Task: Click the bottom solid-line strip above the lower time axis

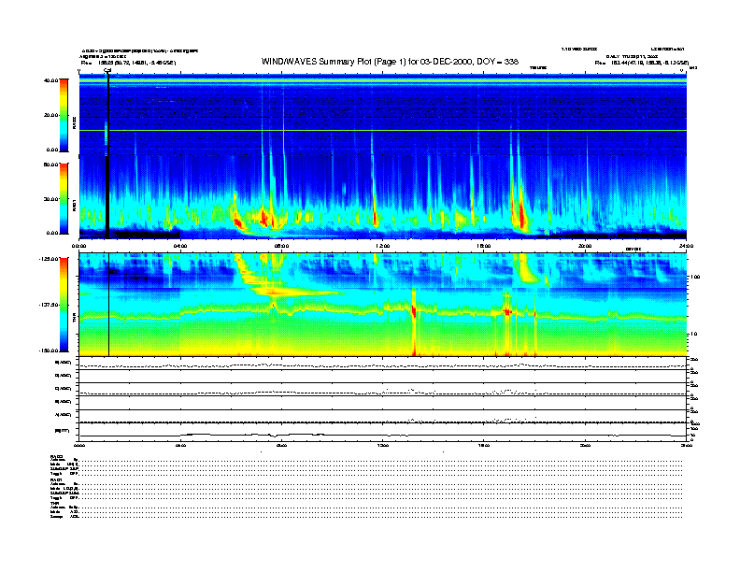Action: coord(383,432)
